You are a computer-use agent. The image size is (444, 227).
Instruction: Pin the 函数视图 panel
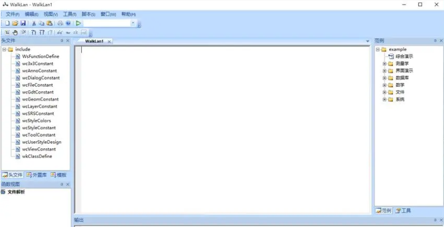coord(62,184)
